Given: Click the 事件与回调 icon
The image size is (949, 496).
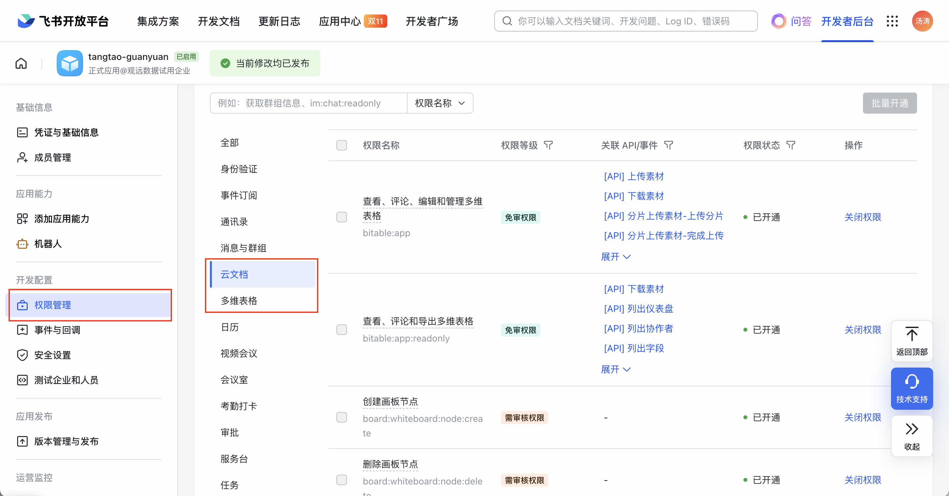Looking at the screenshot, I should 22,330.
